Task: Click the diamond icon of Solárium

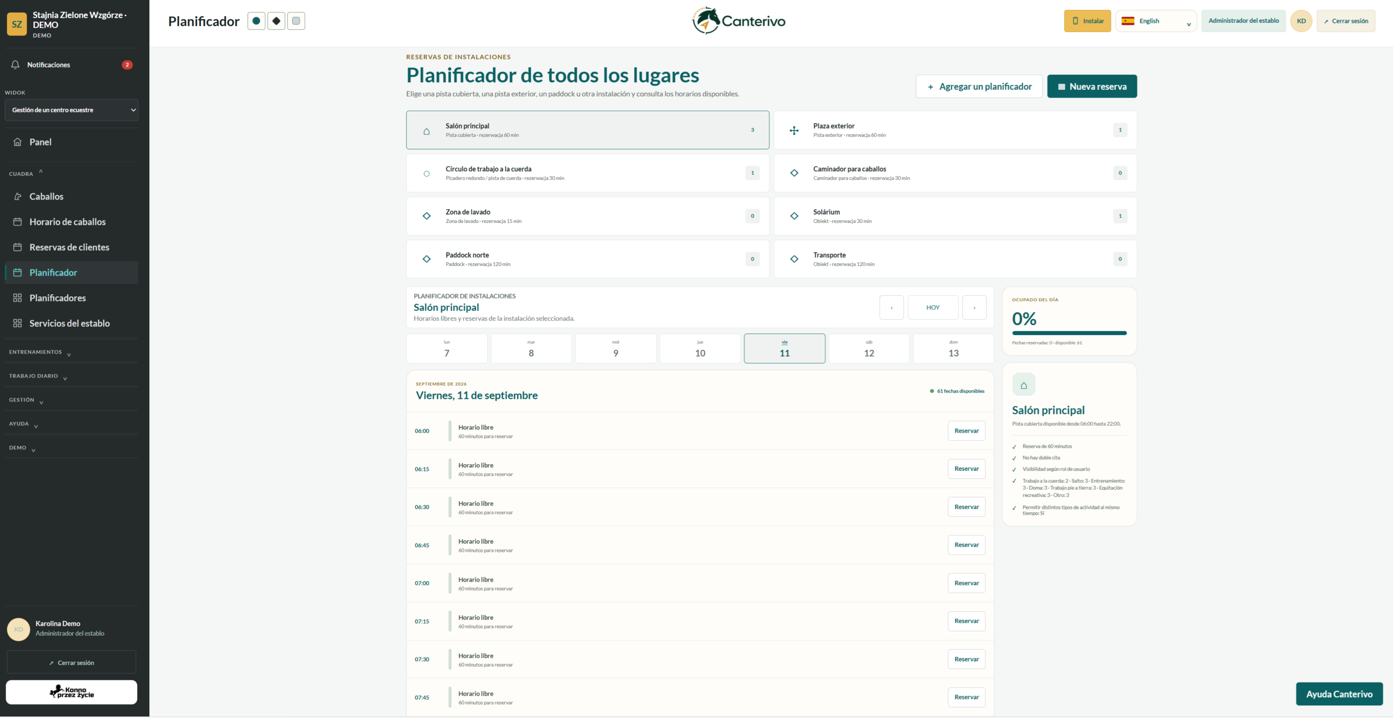Action: 794,216
